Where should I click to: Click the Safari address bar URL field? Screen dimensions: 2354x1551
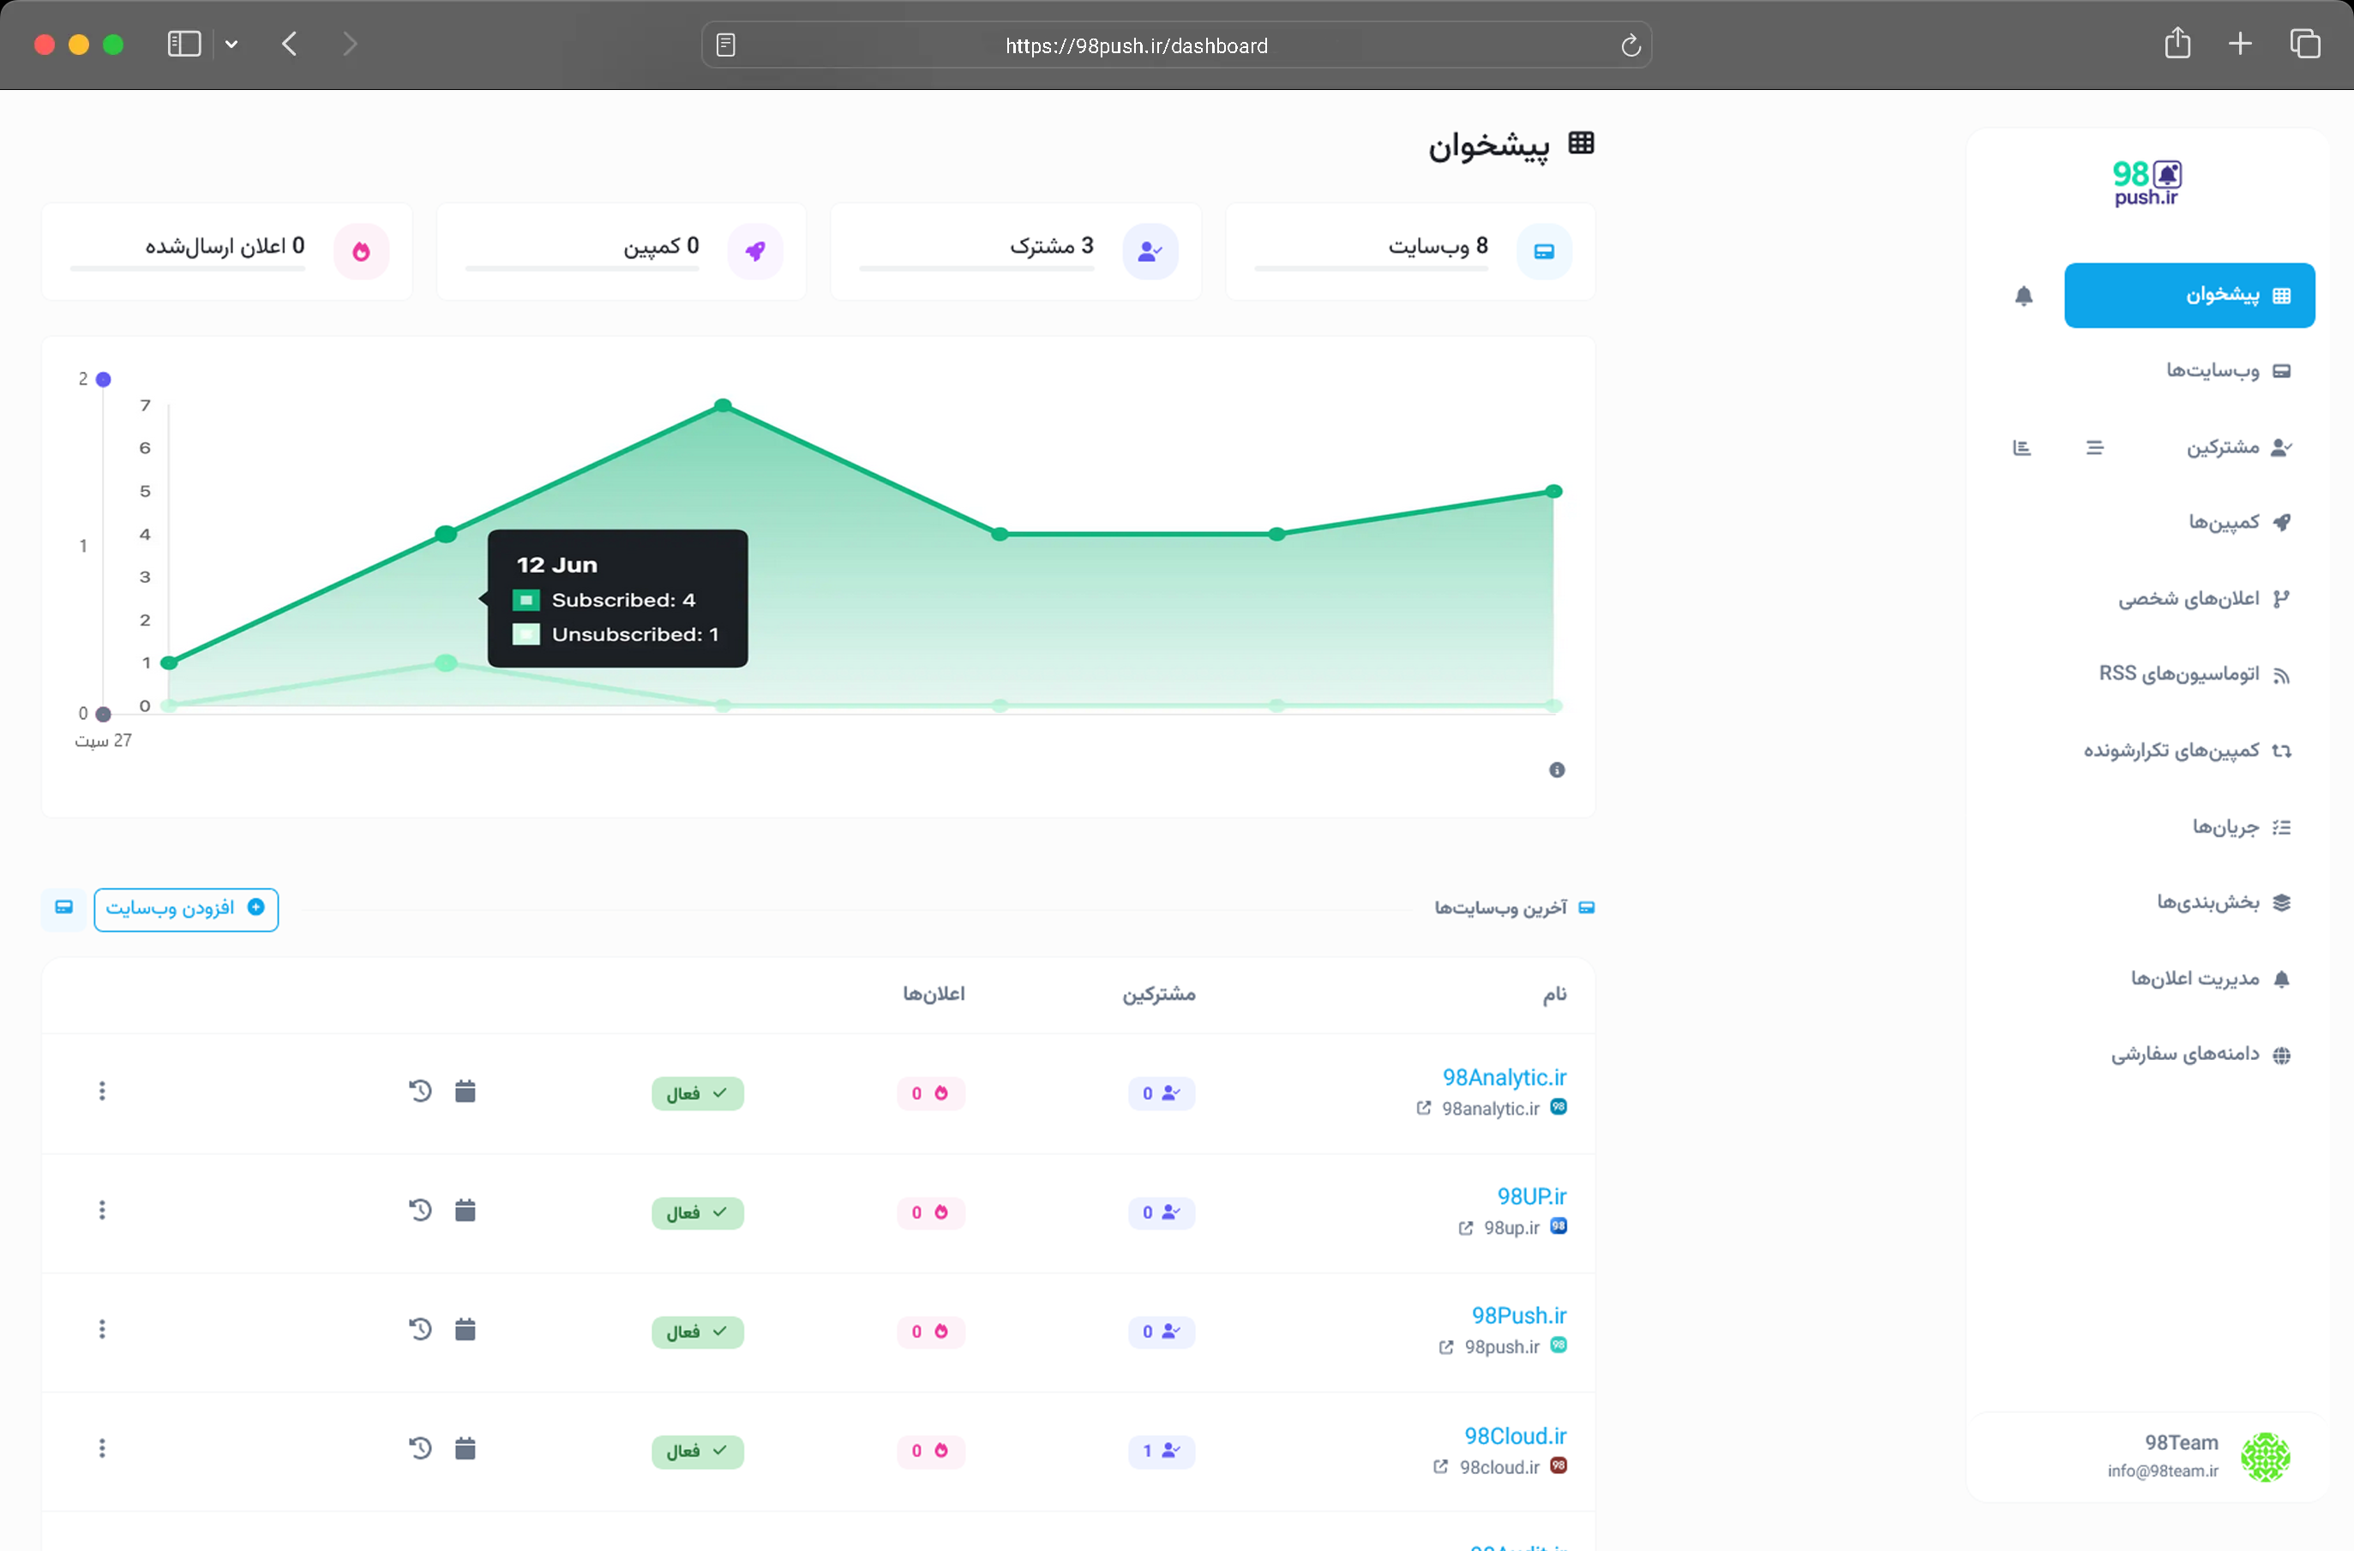(x=1136, y=45)
